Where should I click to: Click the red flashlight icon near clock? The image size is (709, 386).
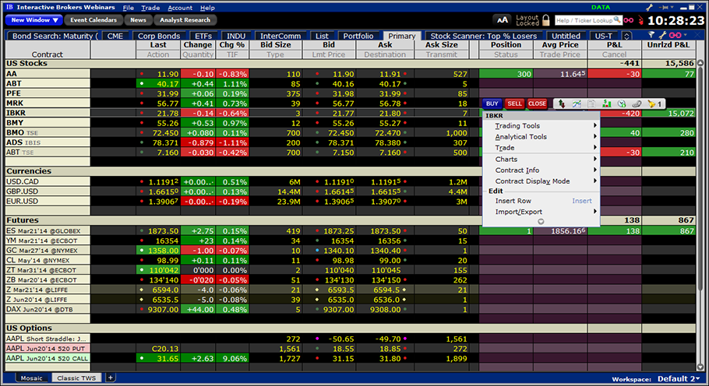[640, 20]
